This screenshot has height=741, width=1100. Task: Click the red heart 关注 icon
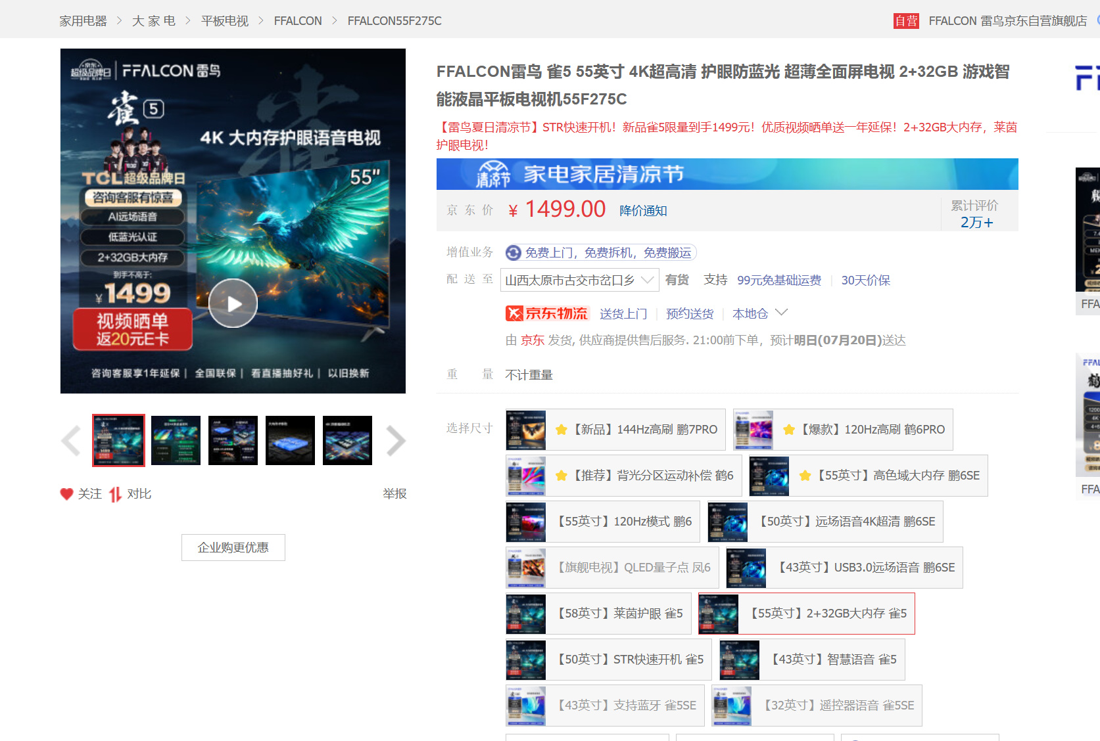(x=66, y=494)
